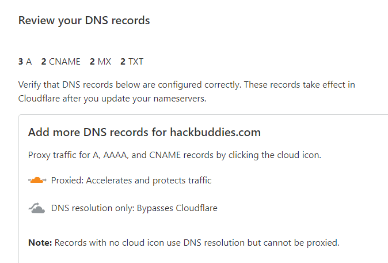
Task: Click the phrase clicking the cloud icon
Action: (275, 155)
